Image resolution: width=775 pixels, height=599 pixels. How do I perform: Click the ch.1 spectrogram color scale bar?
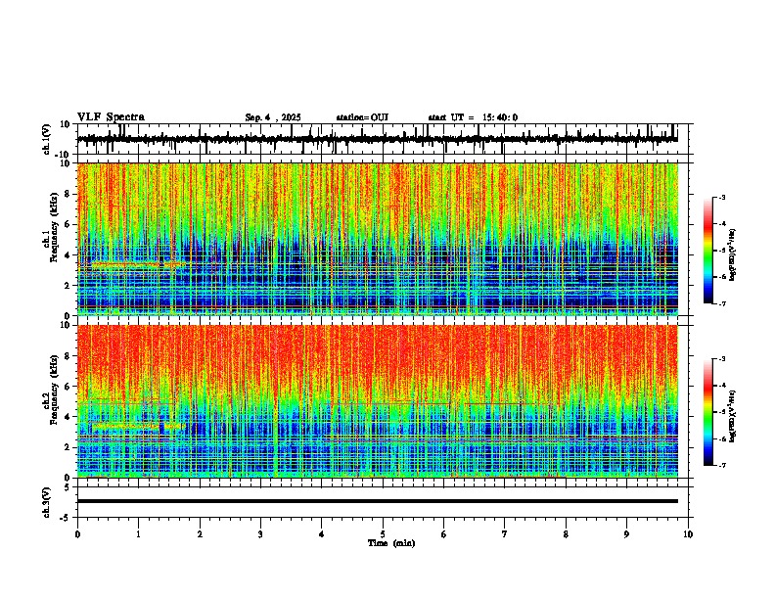[707, 251]
